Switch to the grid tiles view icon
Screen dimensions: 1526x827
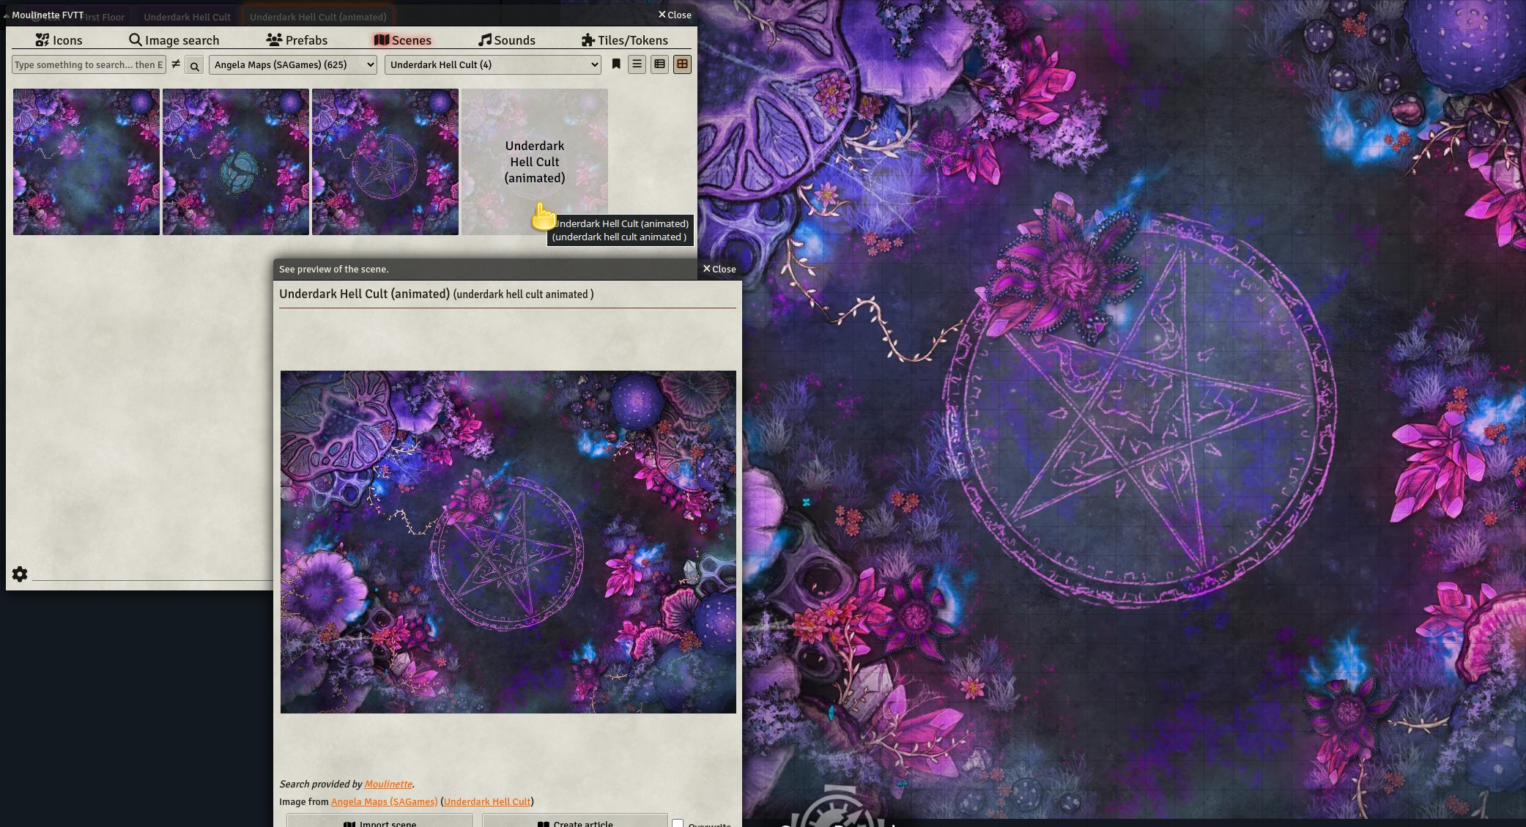[683, 64]
